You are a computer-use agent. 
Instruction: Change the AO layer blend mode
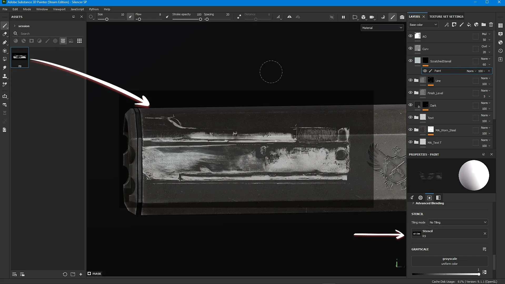pos(486,34)
